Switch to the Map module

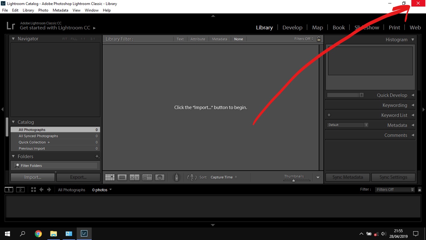317,27
